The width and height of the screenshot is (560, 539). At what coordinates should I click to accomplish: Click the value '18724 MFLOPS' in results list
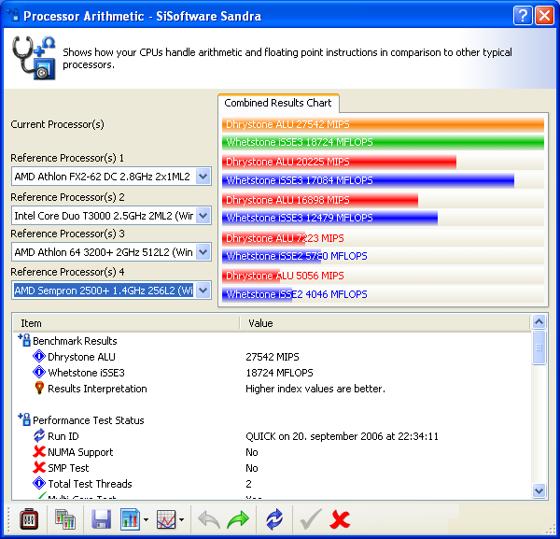(x=279, y=373)
